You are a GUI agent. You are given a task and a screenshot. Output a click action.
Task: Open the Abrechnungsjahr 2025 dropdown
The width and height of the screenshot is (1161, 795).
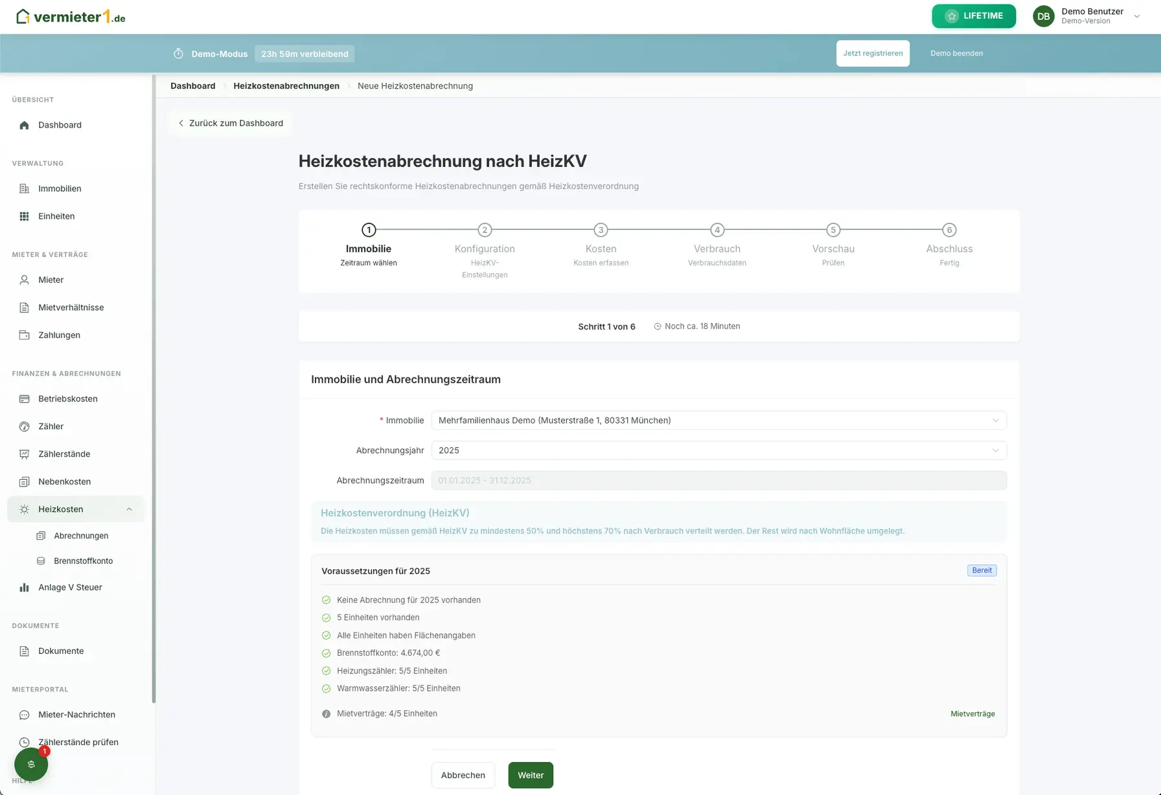coord(718,451)
